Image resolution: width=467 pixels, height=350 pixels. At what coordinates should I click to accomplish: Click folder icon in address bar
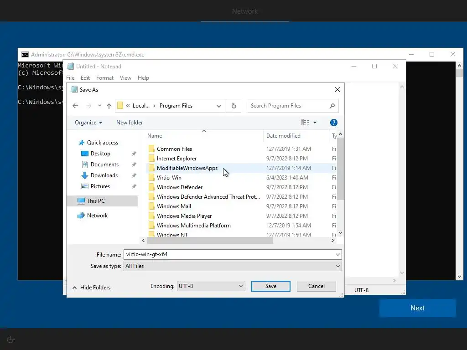120,106
